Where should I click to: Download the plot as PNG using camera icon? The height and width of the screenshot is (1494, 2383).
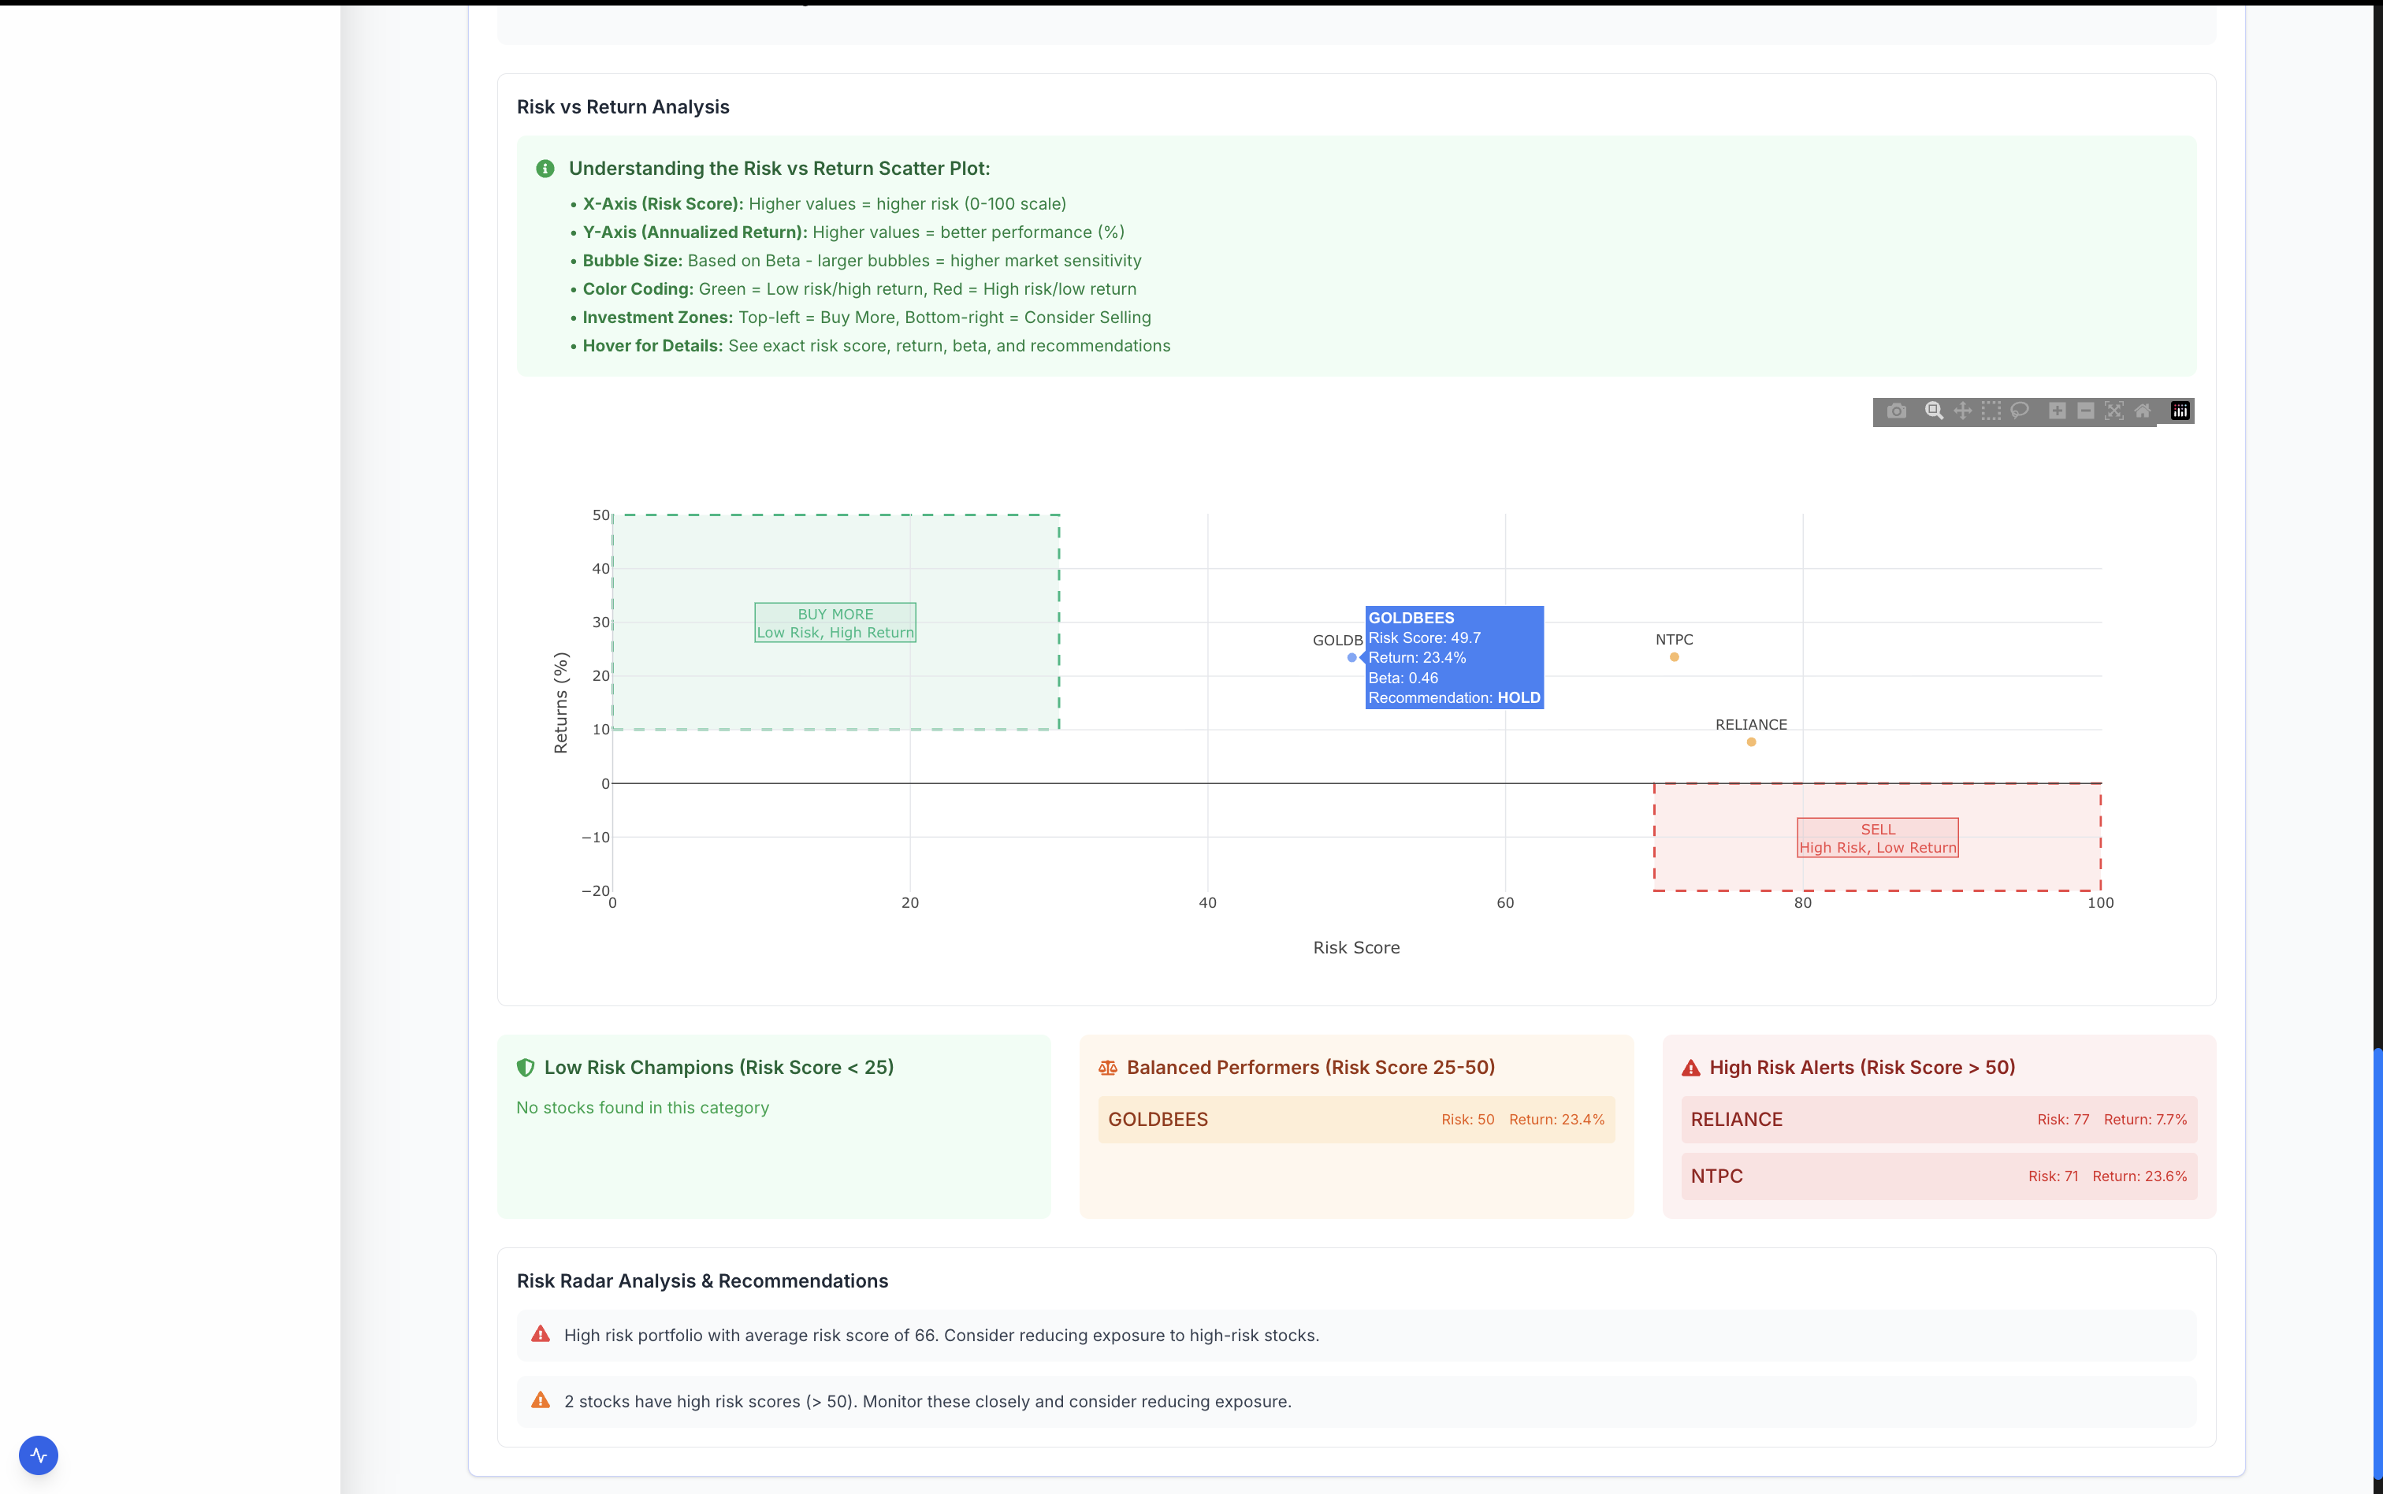point(1896,411)
